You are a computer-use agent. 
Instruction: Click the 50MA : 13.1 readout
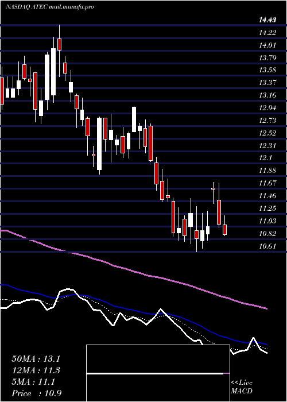36,359
